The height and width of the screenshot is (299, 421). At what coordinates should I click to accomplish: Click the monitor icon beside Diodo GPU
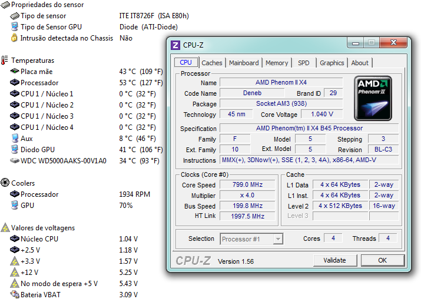[15, 149]
